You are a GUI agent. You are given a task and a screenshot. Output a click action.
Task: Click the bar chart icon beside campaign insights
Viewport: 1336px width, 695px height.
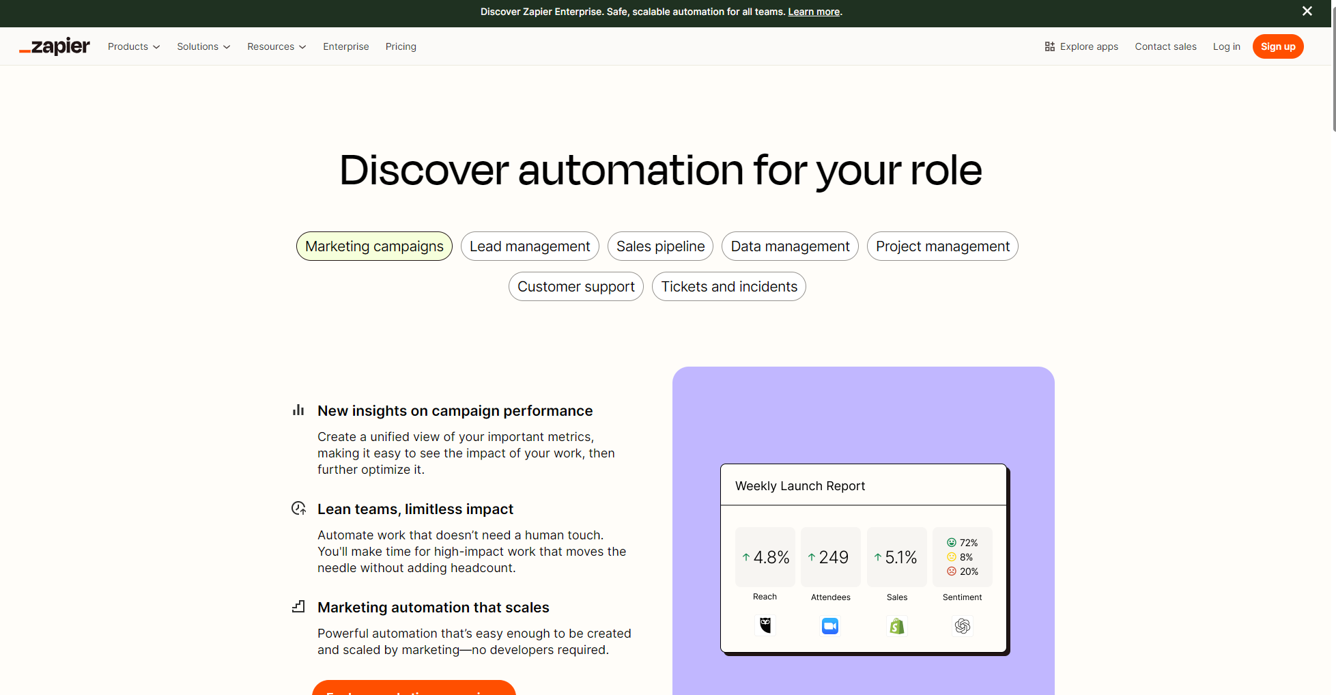pos(298,410)
